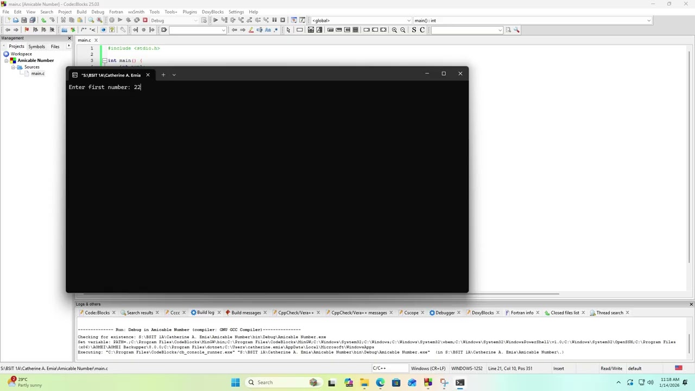Click the Run green triangle icon
Image resolution: width=695 pixels, height=391 pixels.
(x=120, y=20)
